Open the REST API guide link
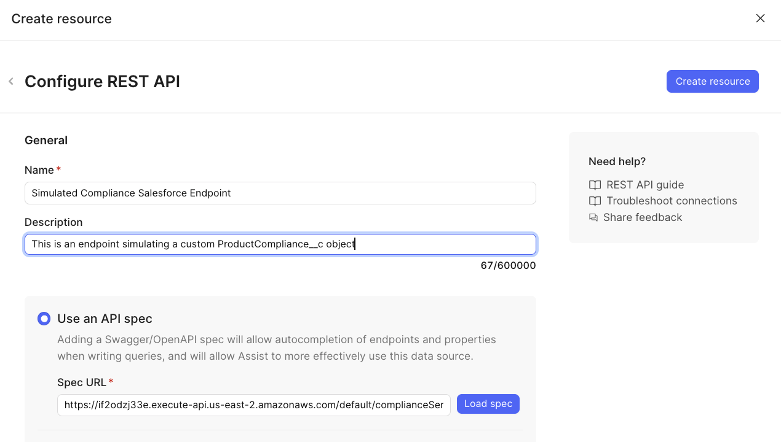781x442 pixels. click(645, 185)
